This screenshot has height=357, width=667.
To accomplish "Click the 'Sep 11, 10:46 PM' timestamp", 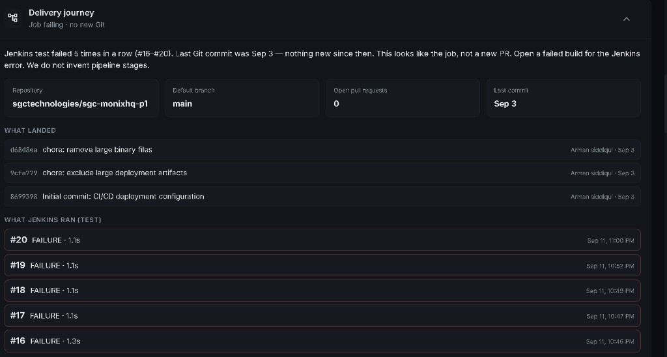I will coord(610,341).
